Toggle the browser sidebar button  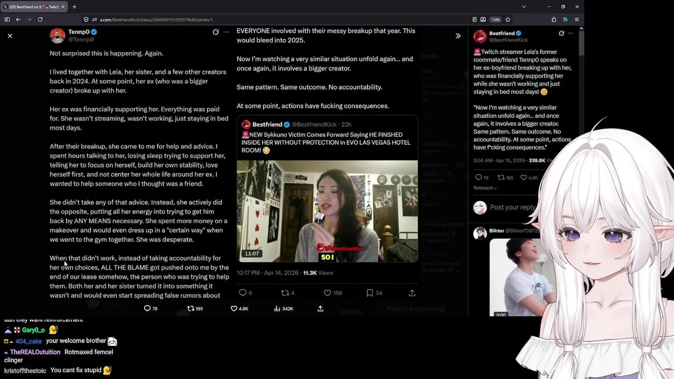point(7,19)
